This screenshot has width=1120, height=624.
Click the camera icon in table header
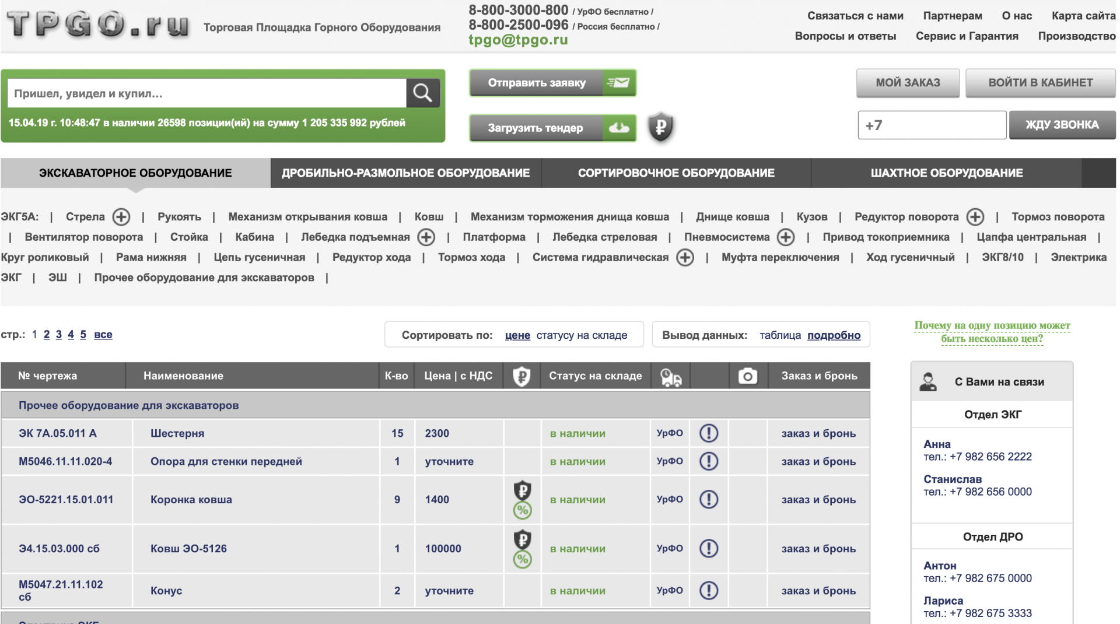747,376
